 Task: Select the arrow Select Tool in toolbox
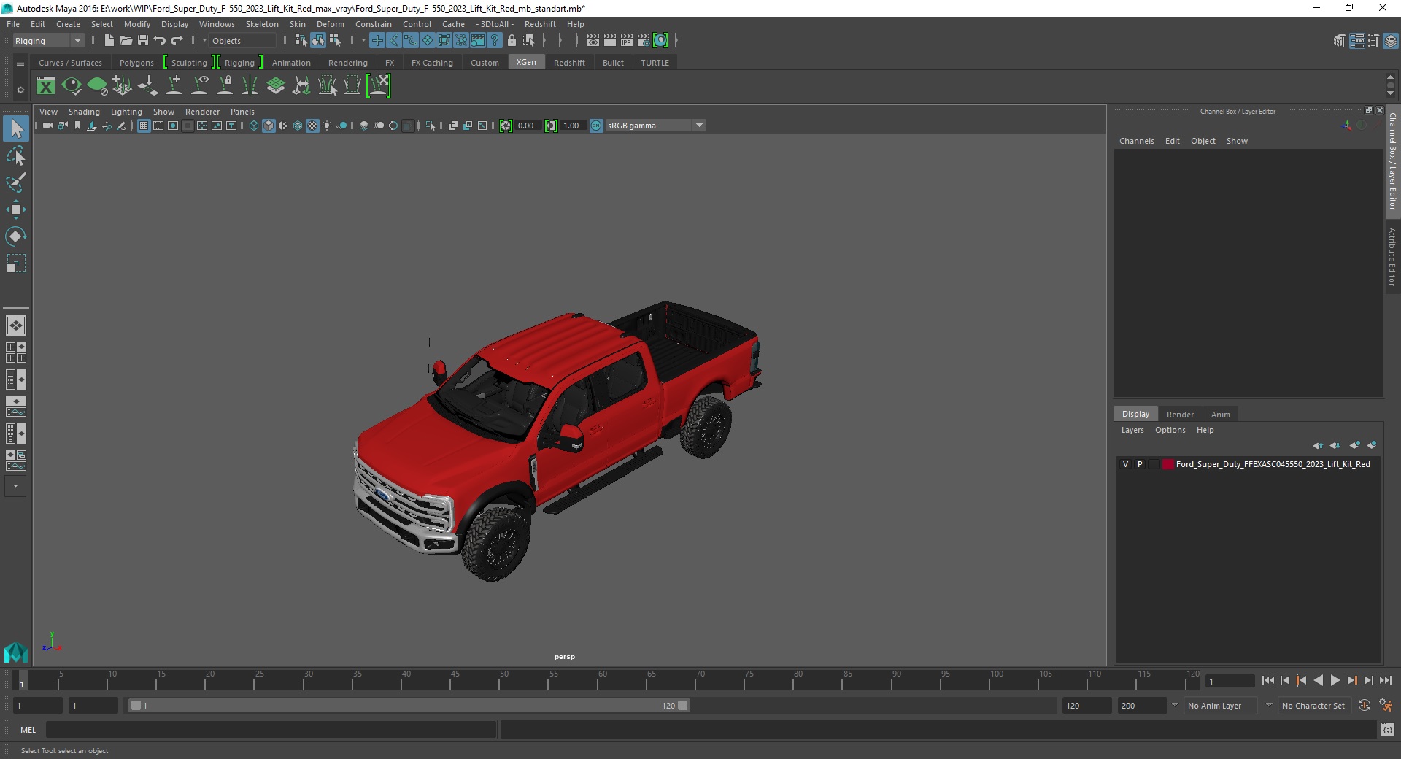click(x=16, y=129)
